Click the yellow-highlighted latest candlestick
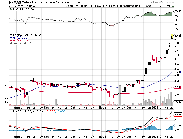This screenshot has width=183, height=139. (172, 37)
